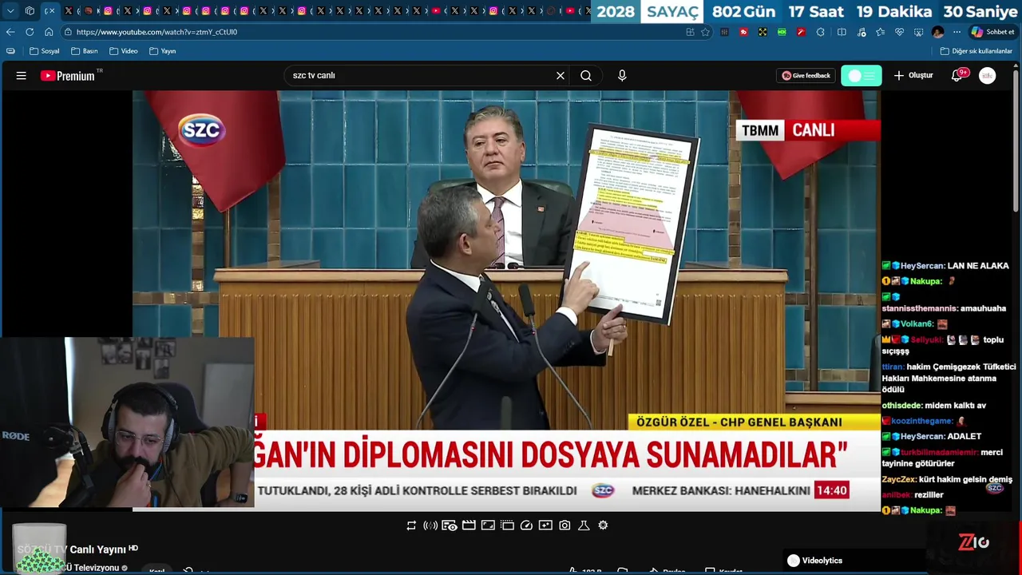Start voice search with the microphone
Viewport: 1022px width, 575px height.
click(x=622, y=76)
